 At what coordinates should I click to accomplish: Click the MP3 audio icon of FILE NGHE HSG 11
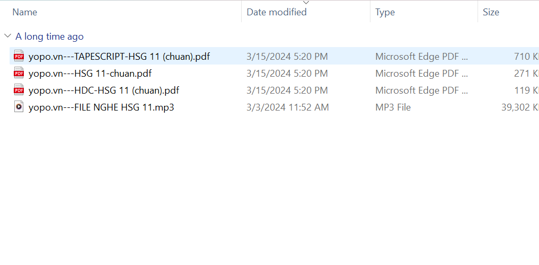click(x=19, y=107)
